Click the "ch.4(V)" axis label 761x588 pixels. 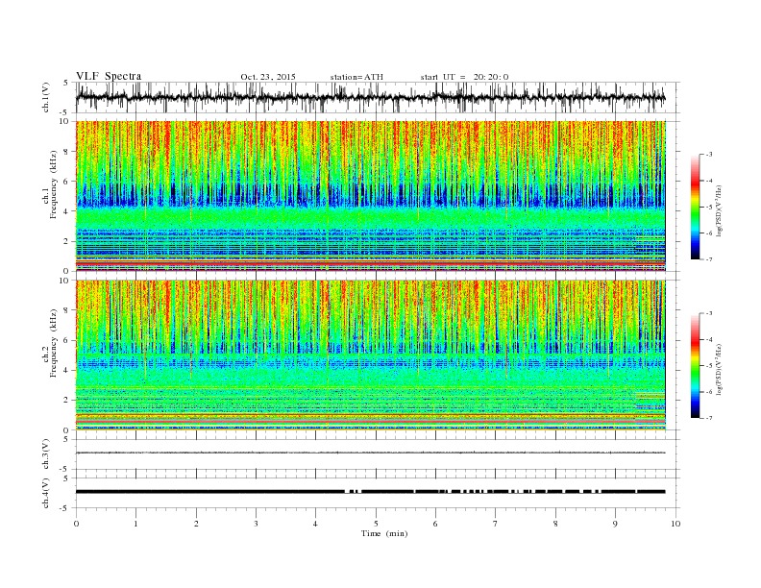click(46, 493)
